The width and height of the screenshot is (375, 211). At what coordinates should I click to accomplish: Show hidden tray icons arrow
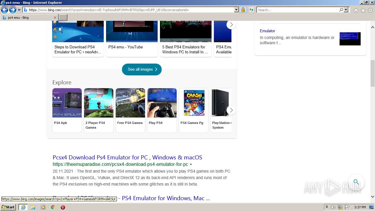click(x=327, y=207)
